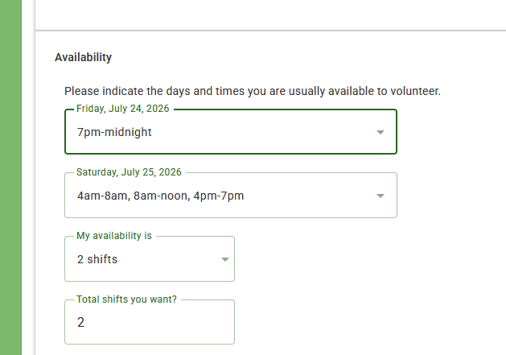Viewport: 506px width, 355px height.
Task: Click the number 2 in Total shifts
Action: [80, 322]
